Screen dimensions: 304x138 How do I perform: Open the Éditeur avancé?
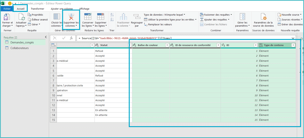[38, 20]
